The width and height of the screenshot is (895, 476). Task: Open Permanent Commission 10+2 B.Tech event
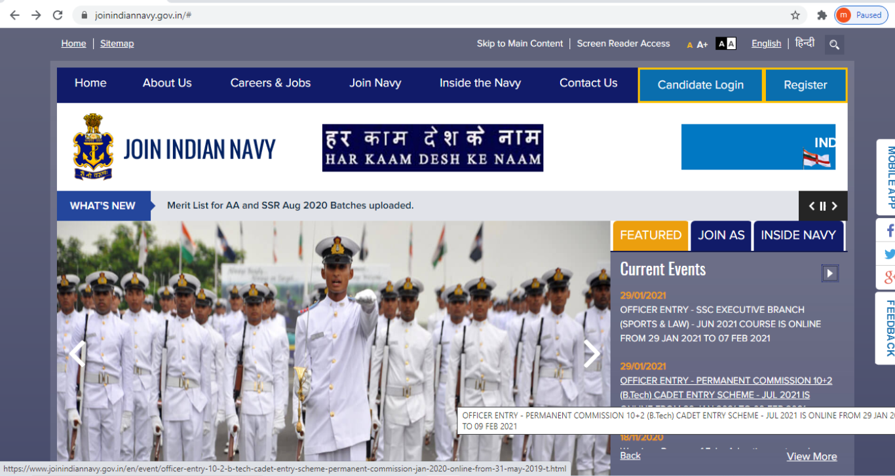coord(726,388)
